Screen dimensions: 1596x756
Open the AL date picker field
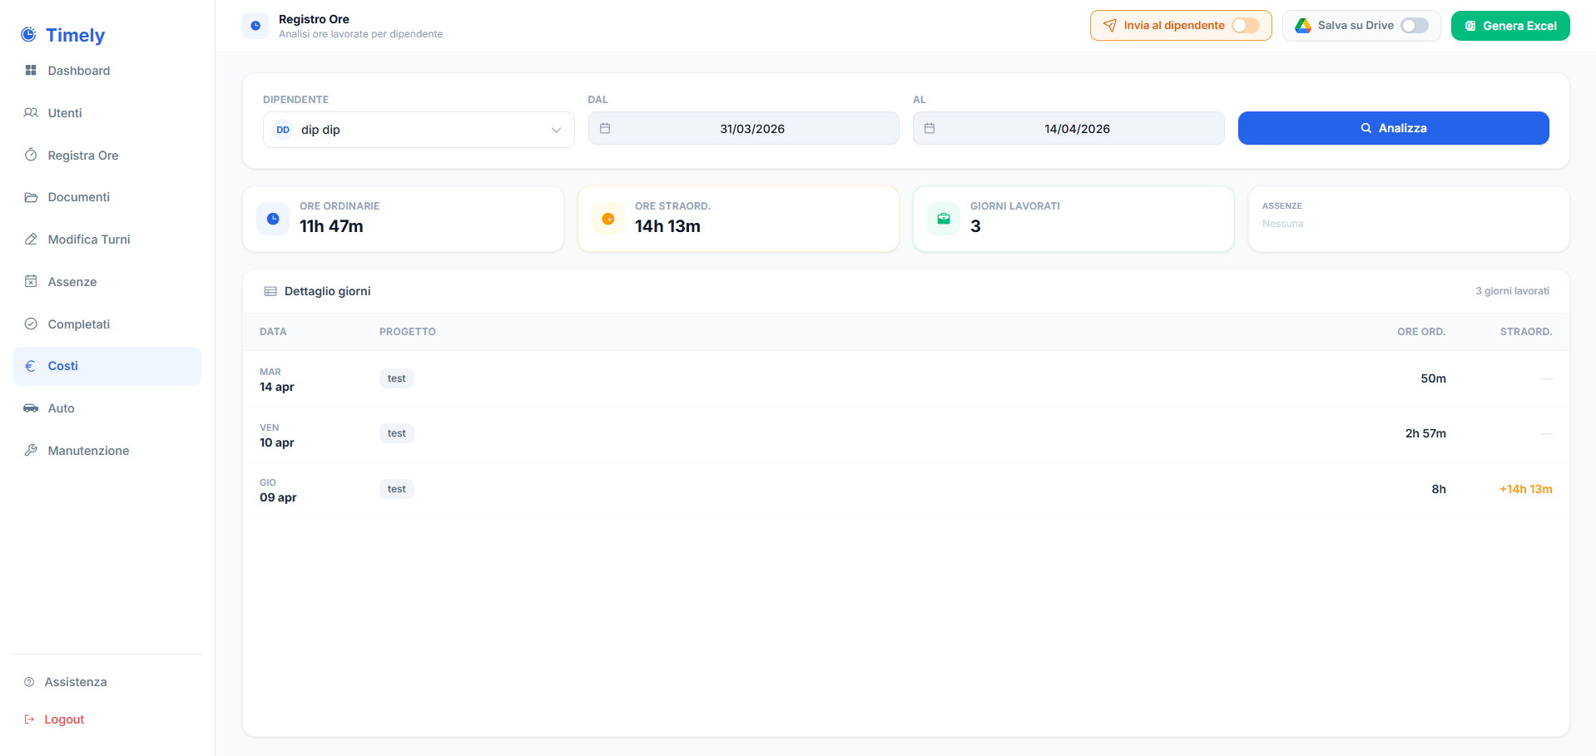pyautogui.click(x=1068, y=129)
